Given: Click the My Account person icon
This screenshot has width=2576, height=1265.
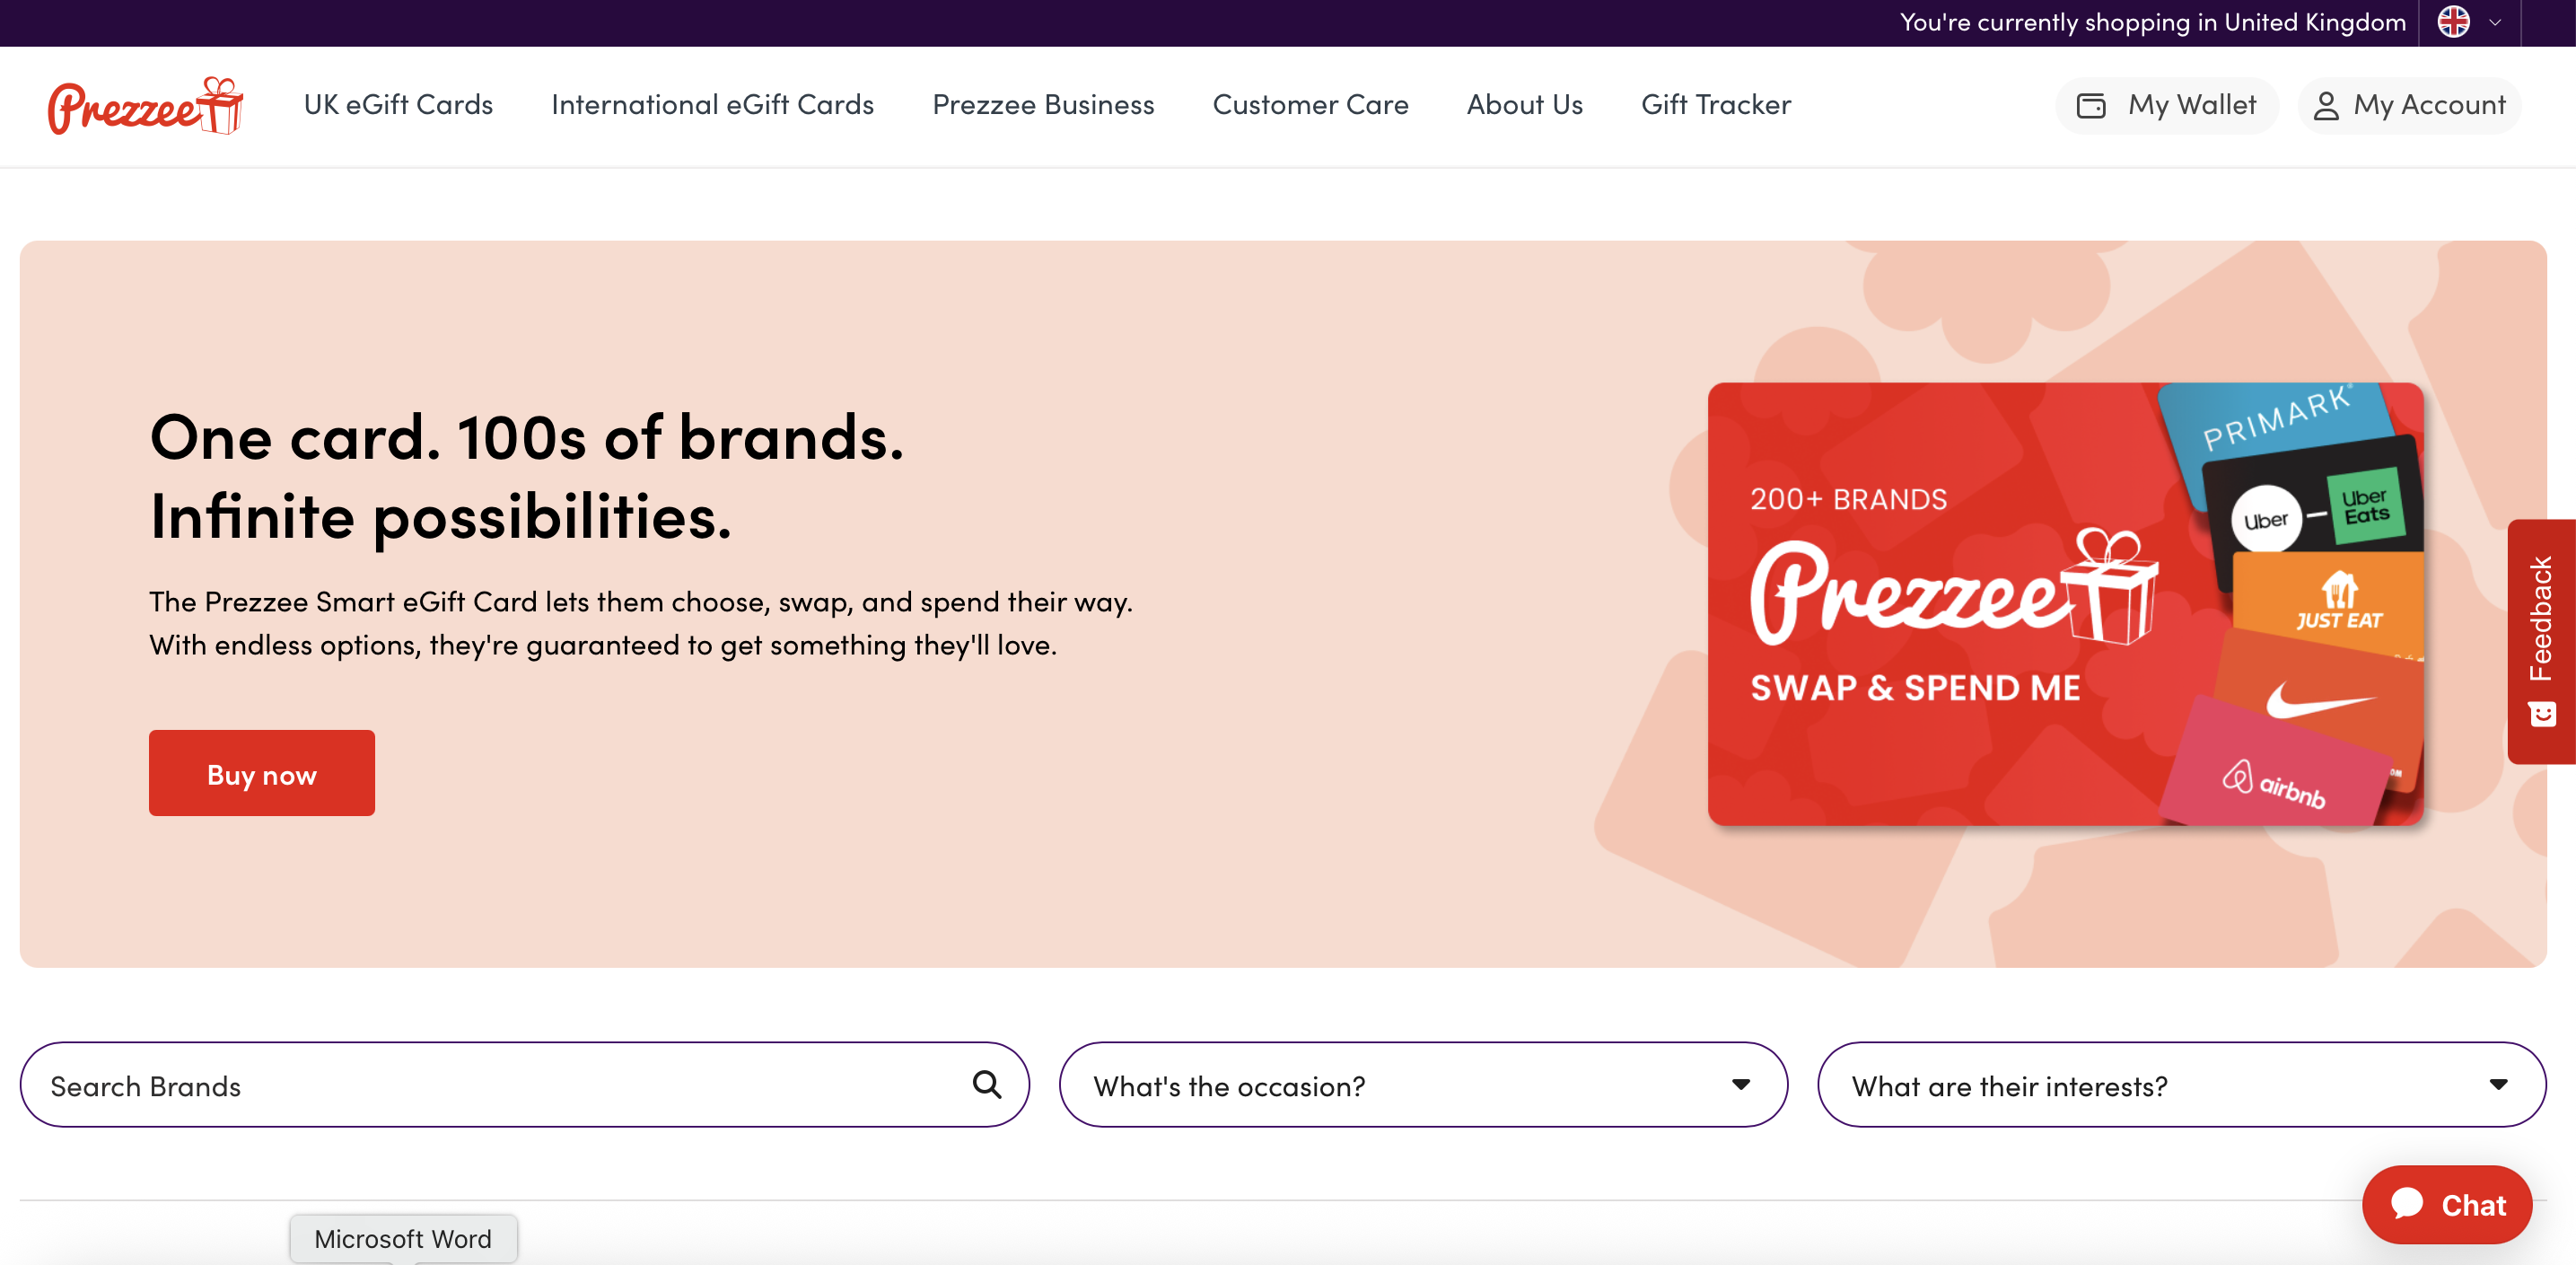Looking at the screenshot, I should pos(2327,105).
